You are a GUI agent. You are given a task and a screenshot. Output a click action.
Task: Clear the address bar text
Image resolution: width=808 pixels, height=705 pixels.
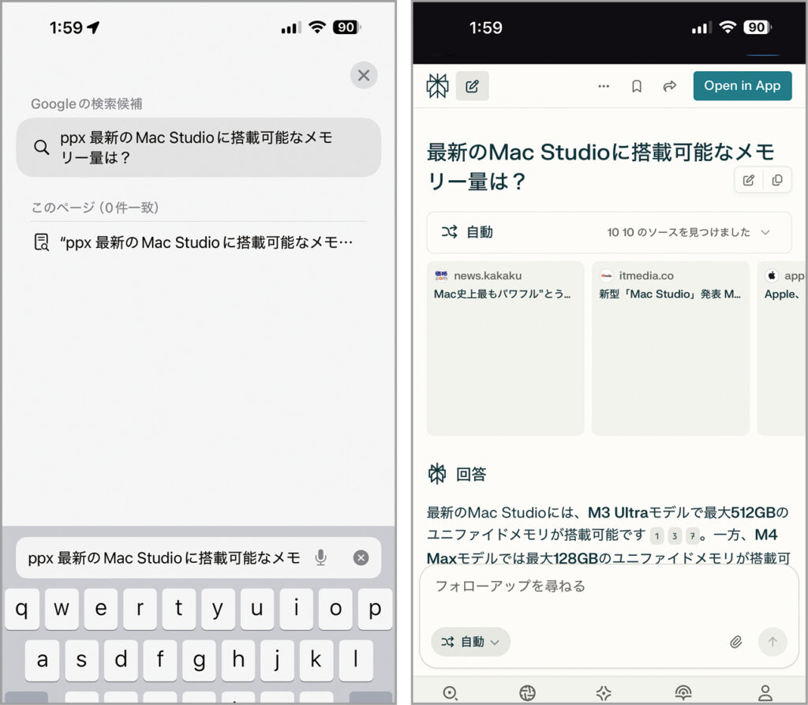361,557
